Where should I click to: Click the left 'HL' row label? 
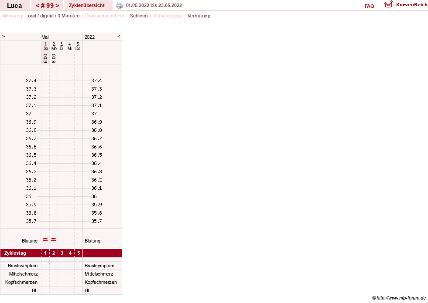pyautogui.click(x=34, y=290)
